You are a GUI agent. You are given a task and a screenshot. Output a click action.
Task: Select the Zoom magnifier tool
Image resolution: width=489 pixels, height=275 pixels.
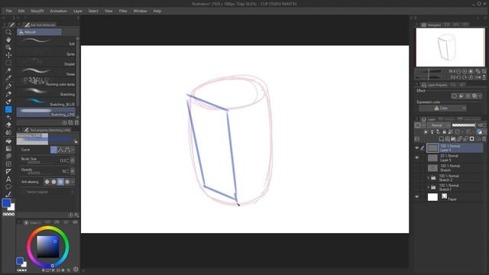(x=8, y=32)
